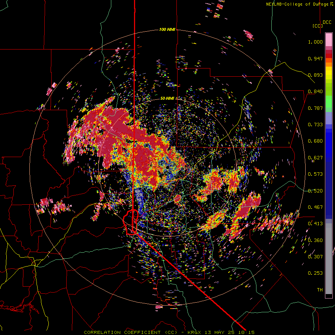Select the 0.627 scale value

point(315,158)
